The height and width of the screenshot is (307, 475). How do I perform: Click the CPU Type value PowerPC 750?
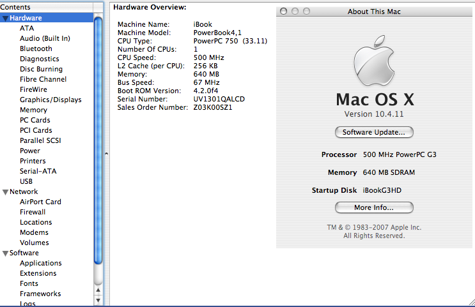[230, 41]
